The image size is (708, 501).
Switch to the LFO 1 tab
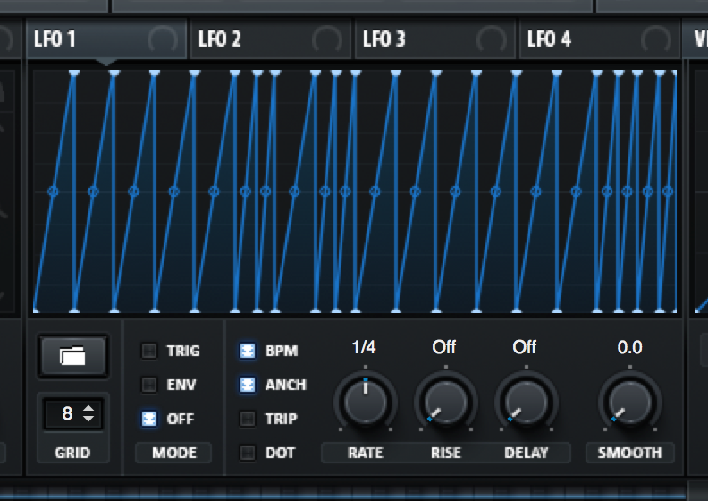[x=106, y=39]
